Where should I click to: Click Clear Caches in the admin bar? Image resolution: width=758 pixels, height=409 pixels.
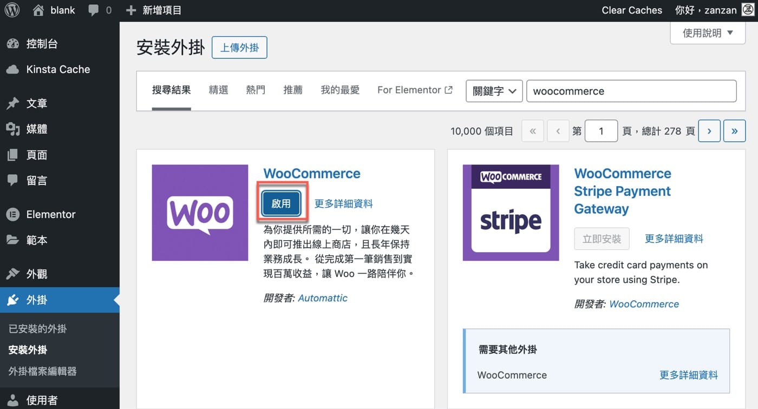tap(632, 10)
